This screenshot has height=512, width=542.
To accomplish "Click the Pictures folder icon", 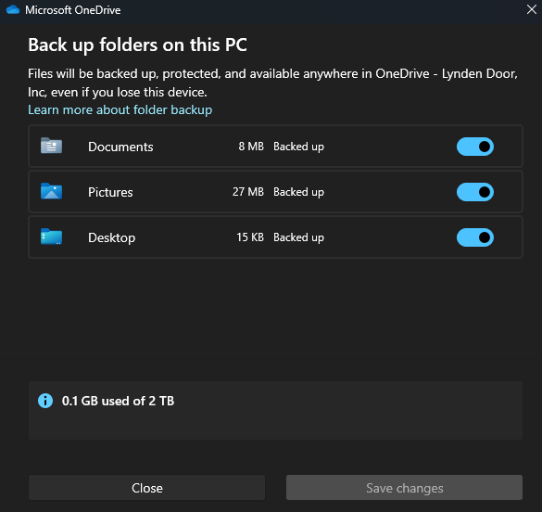I will (x=51, y=191).
